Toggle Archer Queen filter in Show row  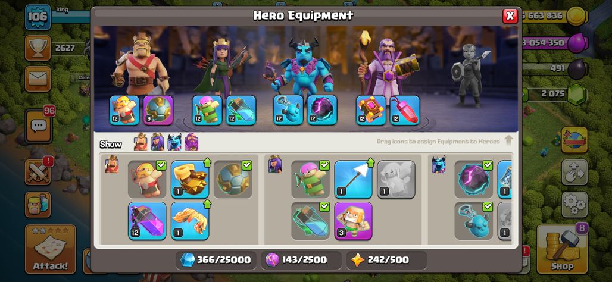coord(157,142)
